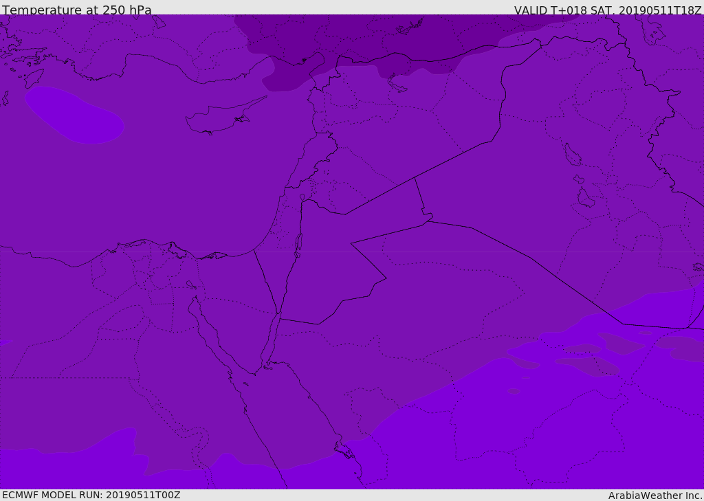Click the bright purple oval contour south of Turkey

(x=74, y=115)
